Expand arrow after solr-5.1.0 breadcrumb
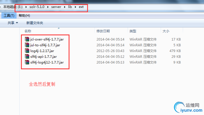This screenshot has height=115, width=204. [x=48, y=7]
